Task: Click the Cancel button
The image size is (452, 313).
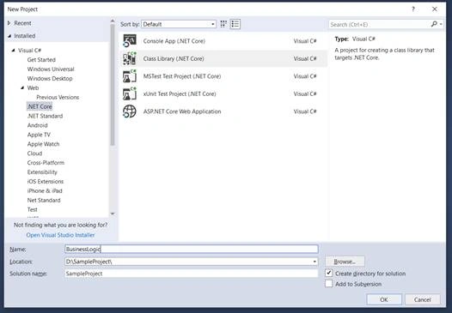Action: pyautogui.click(x=422, y=299)
